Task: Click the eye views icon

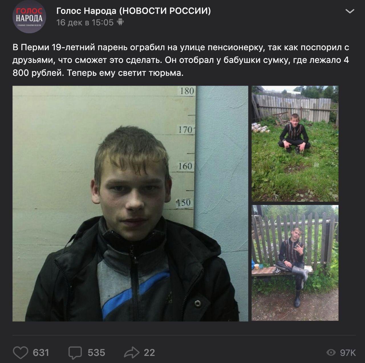Action: (x=331, y=353)
